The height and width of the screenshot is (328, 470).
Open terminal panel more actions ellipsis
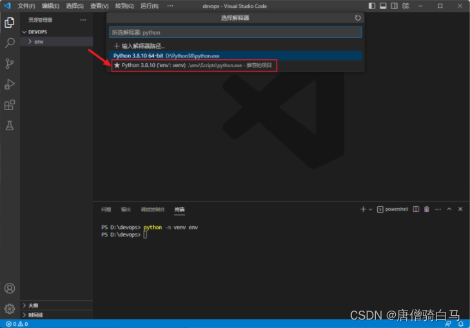pyautogui.click(x=438, y=209)
